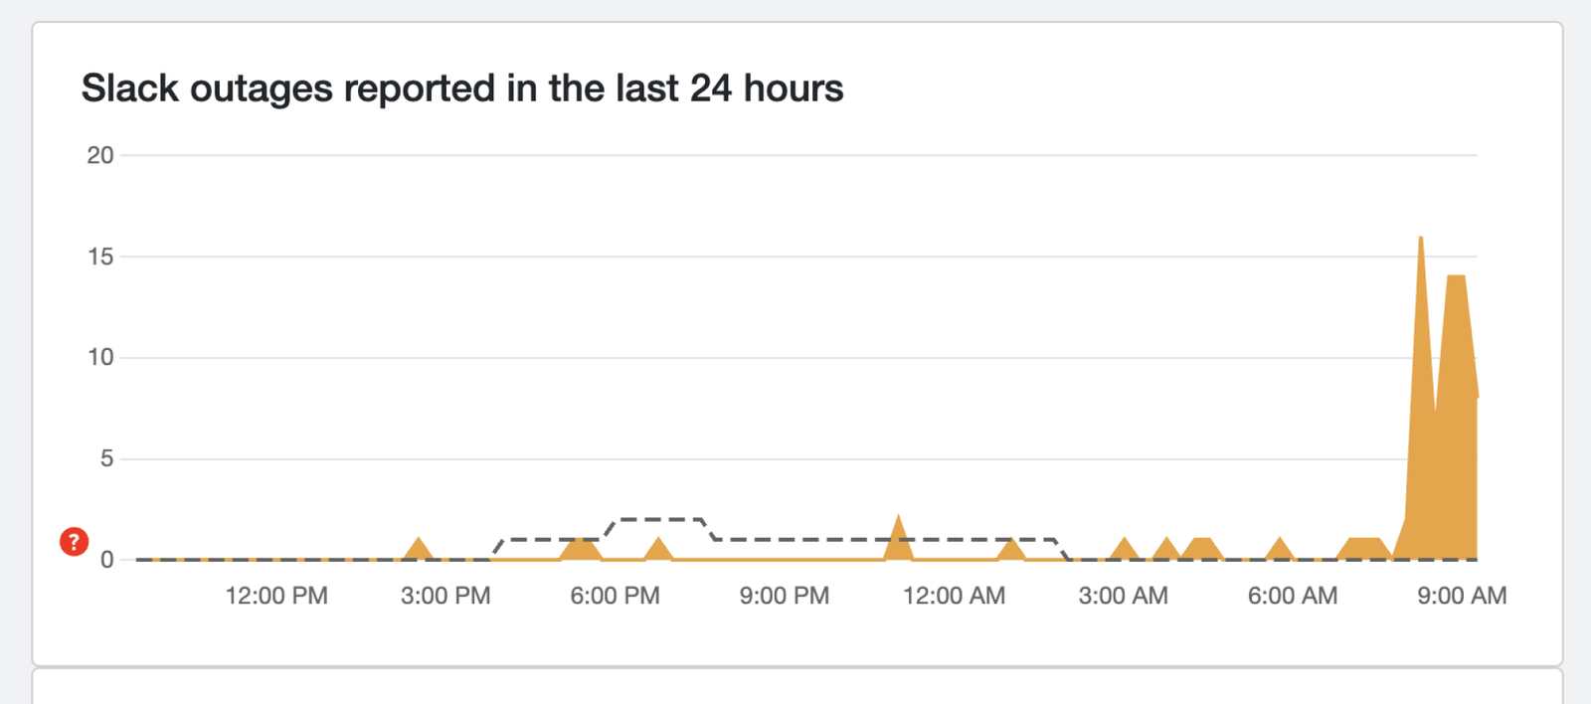Click the 3:00 PM time axis label
Screen dimensions: 1591x704
(x=445, y=596)
